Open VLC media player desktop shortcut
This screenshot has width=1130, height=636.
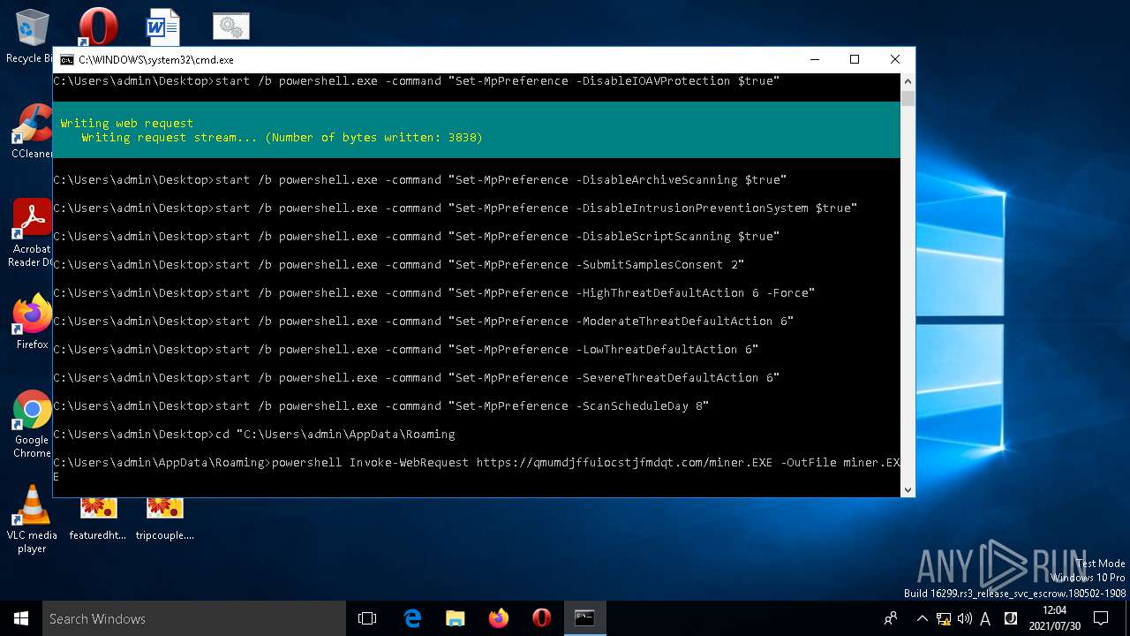(x=32, y=519)
